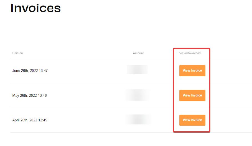
Task: Click empty space between May date and amount
Action: click(x=86, y=96)
